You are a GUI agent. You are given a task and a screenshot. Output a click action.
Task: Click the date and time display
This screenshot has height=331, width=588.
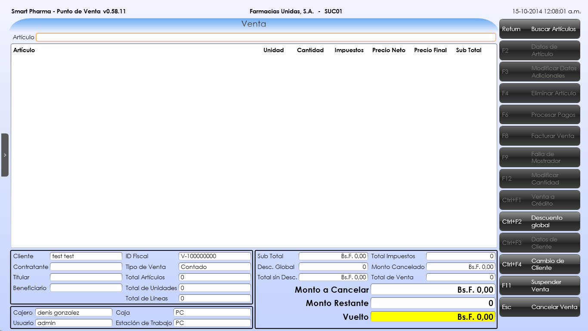[x=547, y=11]
